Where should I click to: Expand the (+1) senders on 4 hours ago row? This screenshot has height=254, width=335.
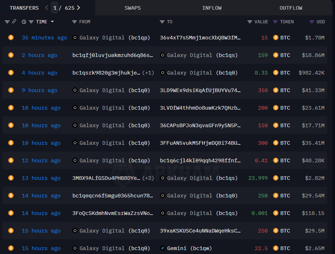point(148,73)
